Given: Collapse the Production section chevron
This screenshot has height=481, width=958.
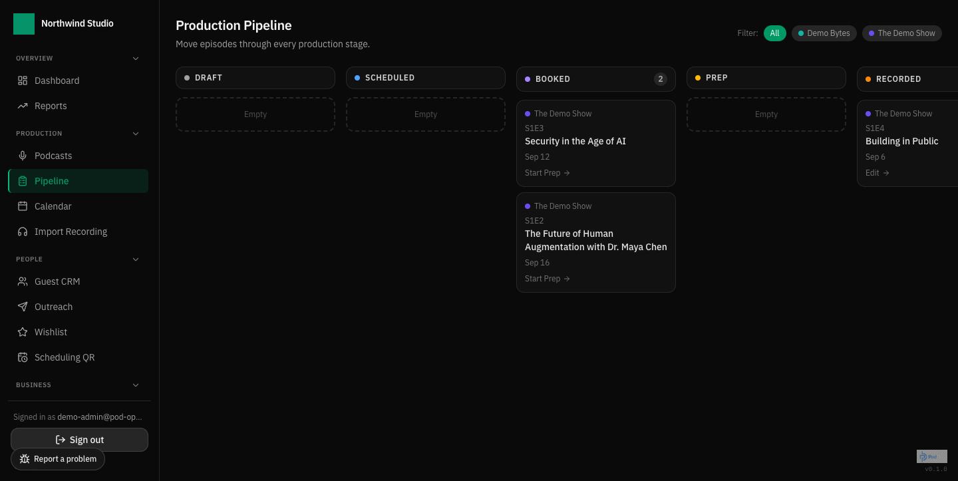Looking at the screenshot, I should (x=136, y=134).
